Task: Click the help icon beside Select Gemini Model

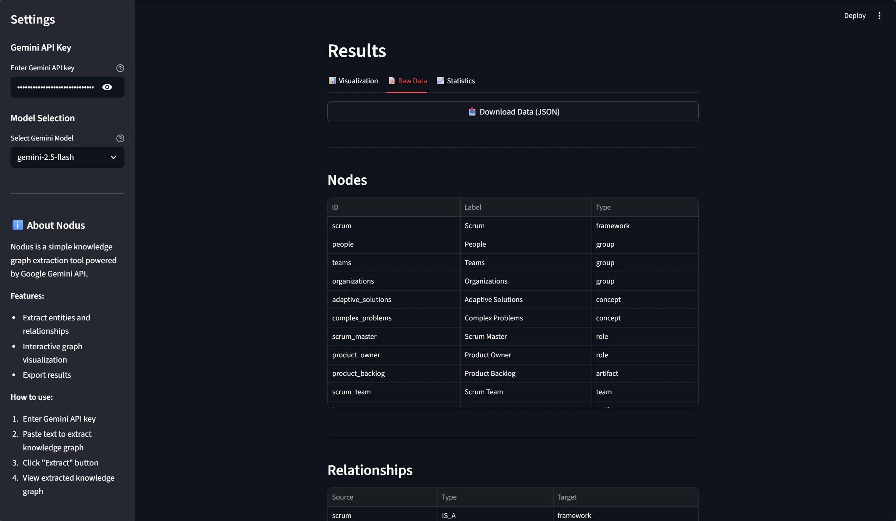Action: tap(120, 138)
